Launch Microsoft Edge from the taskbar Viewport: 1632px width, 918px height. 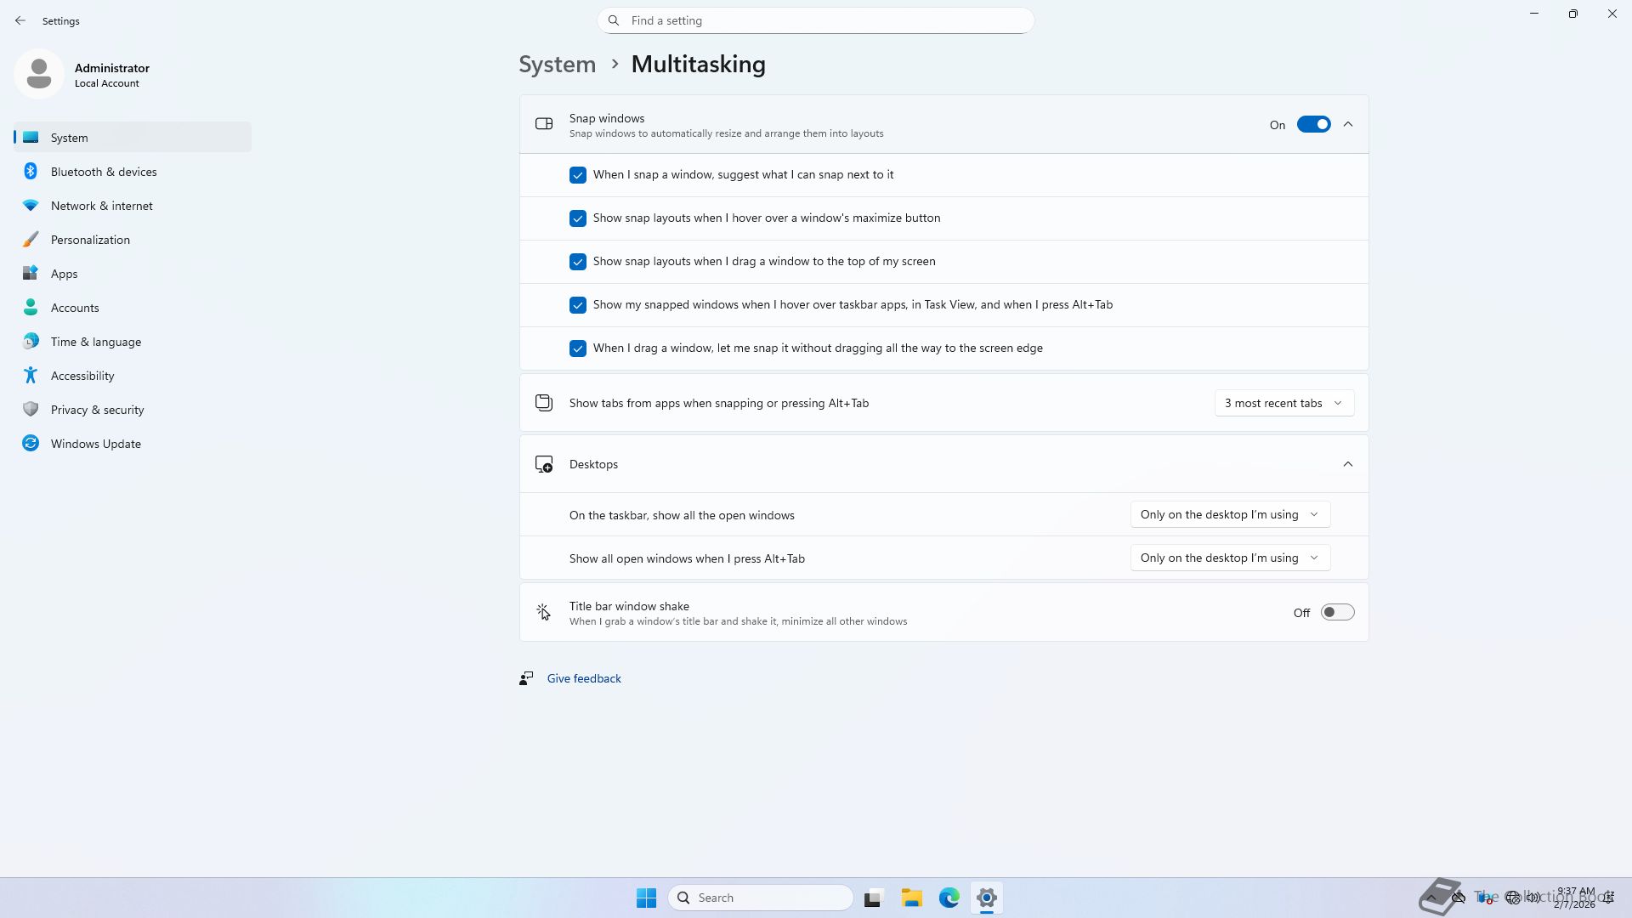(x=949, y=898)
